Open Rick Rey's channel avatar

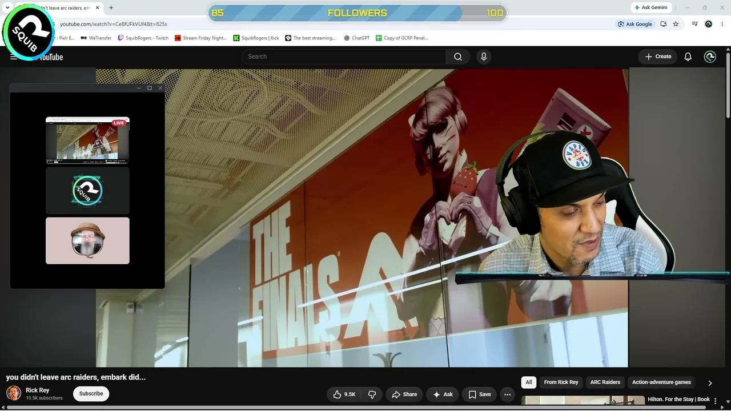pos(14,393)
